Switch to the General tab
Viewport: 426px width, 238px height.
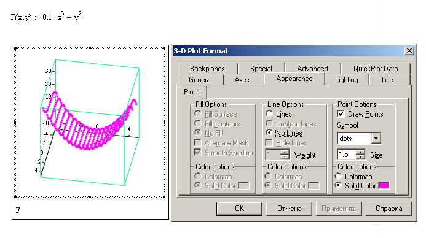coord(200,80)
